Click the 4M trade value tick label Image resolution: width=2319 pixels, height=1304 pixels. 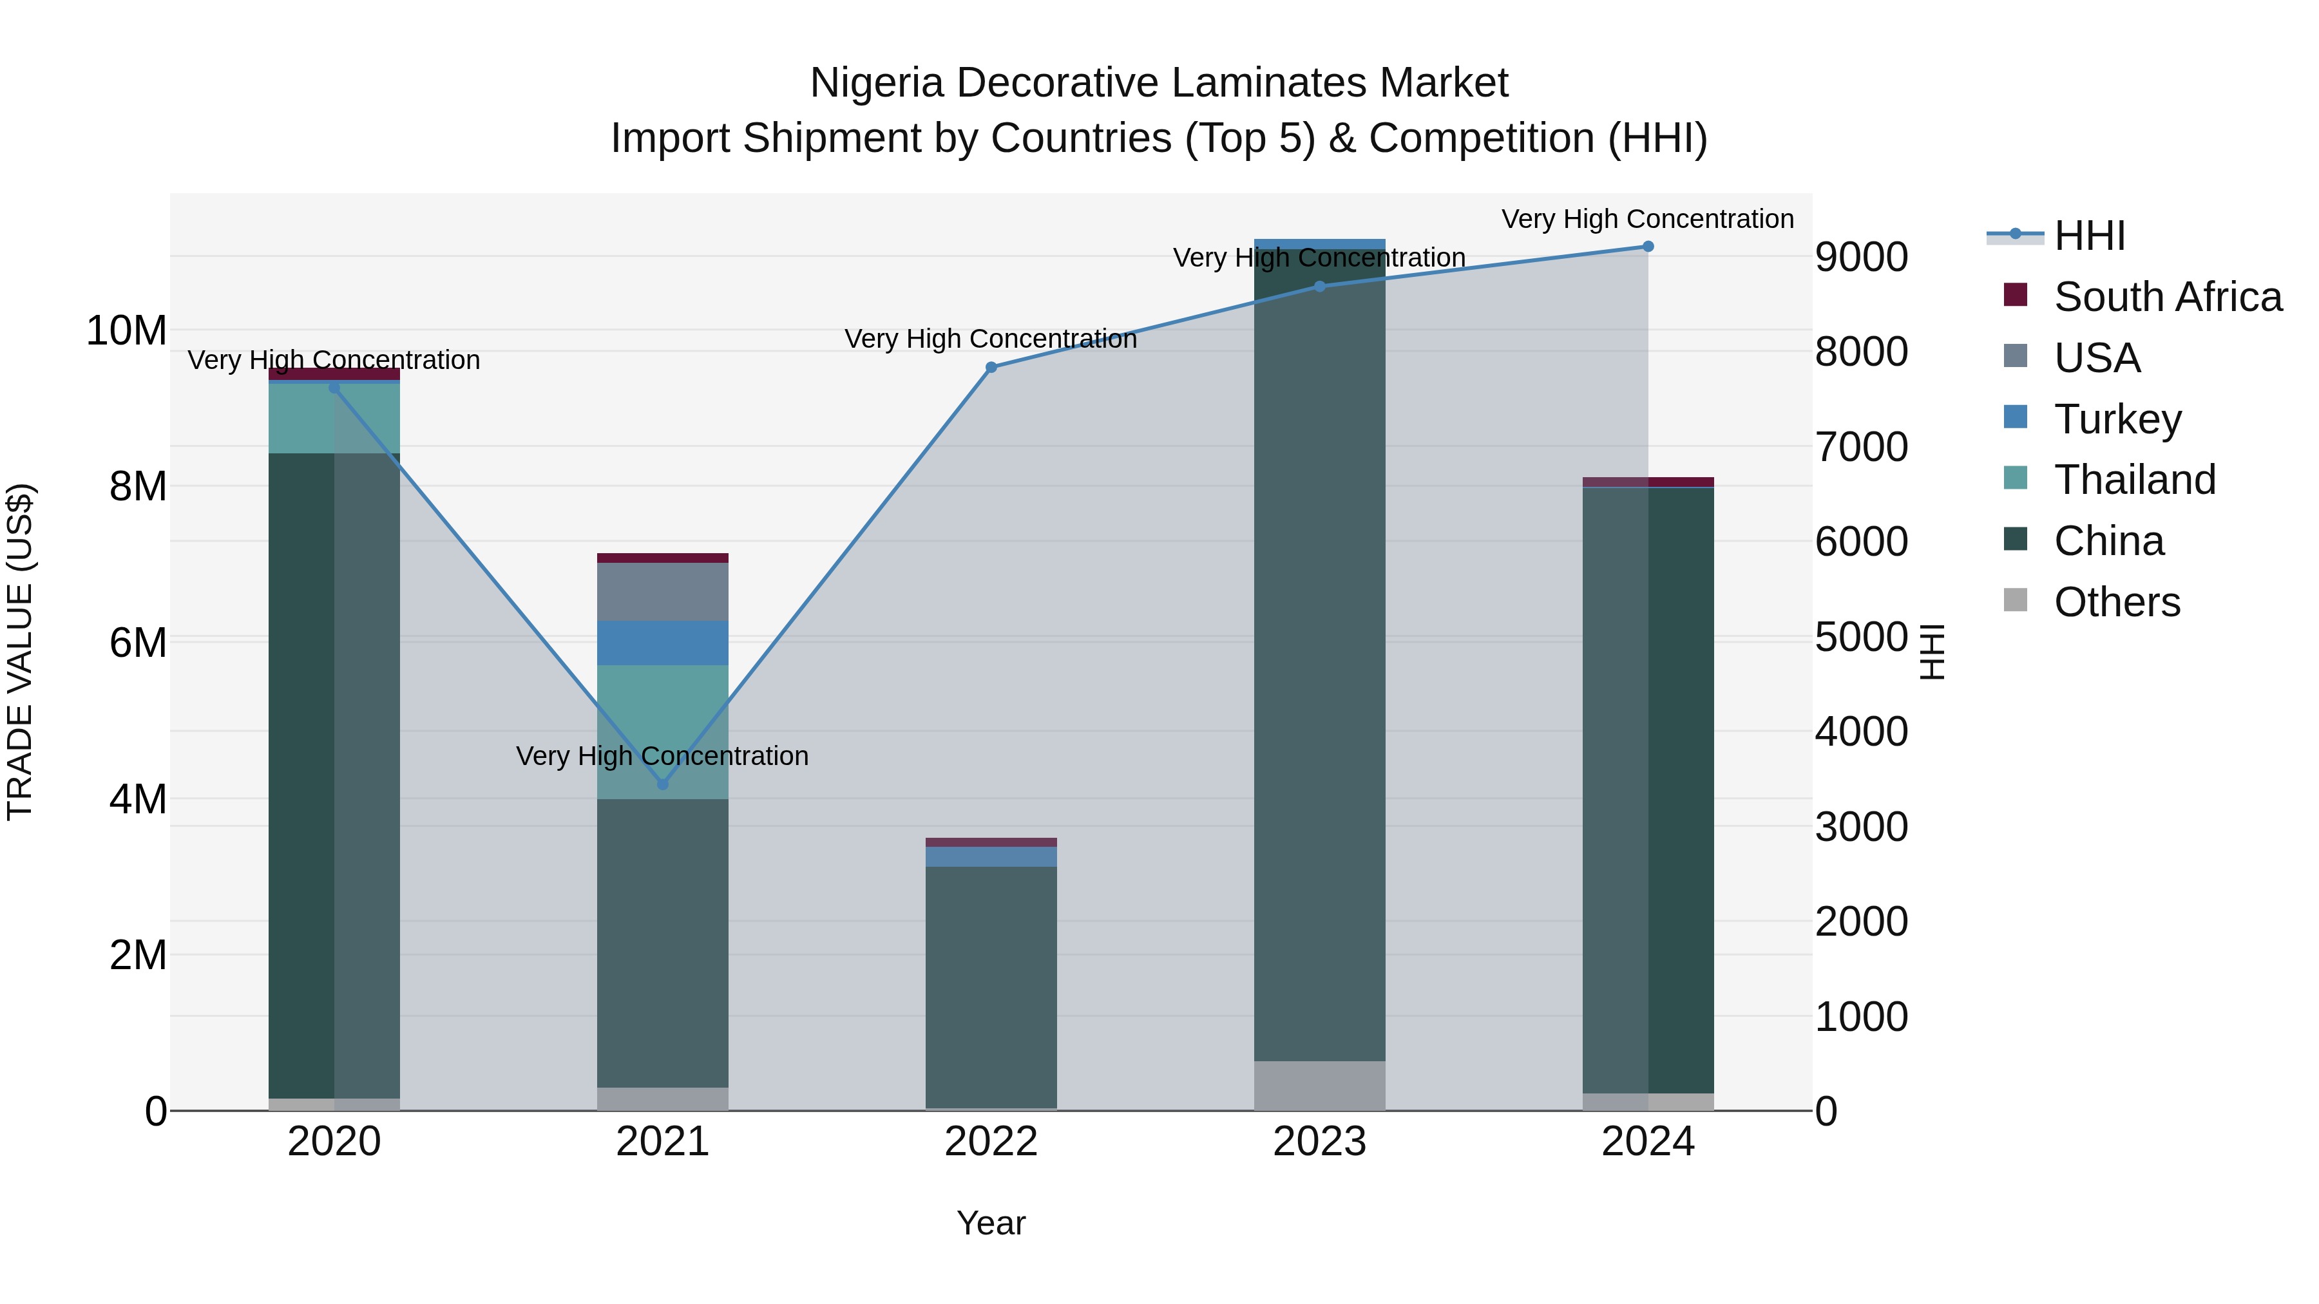point(138,798)
